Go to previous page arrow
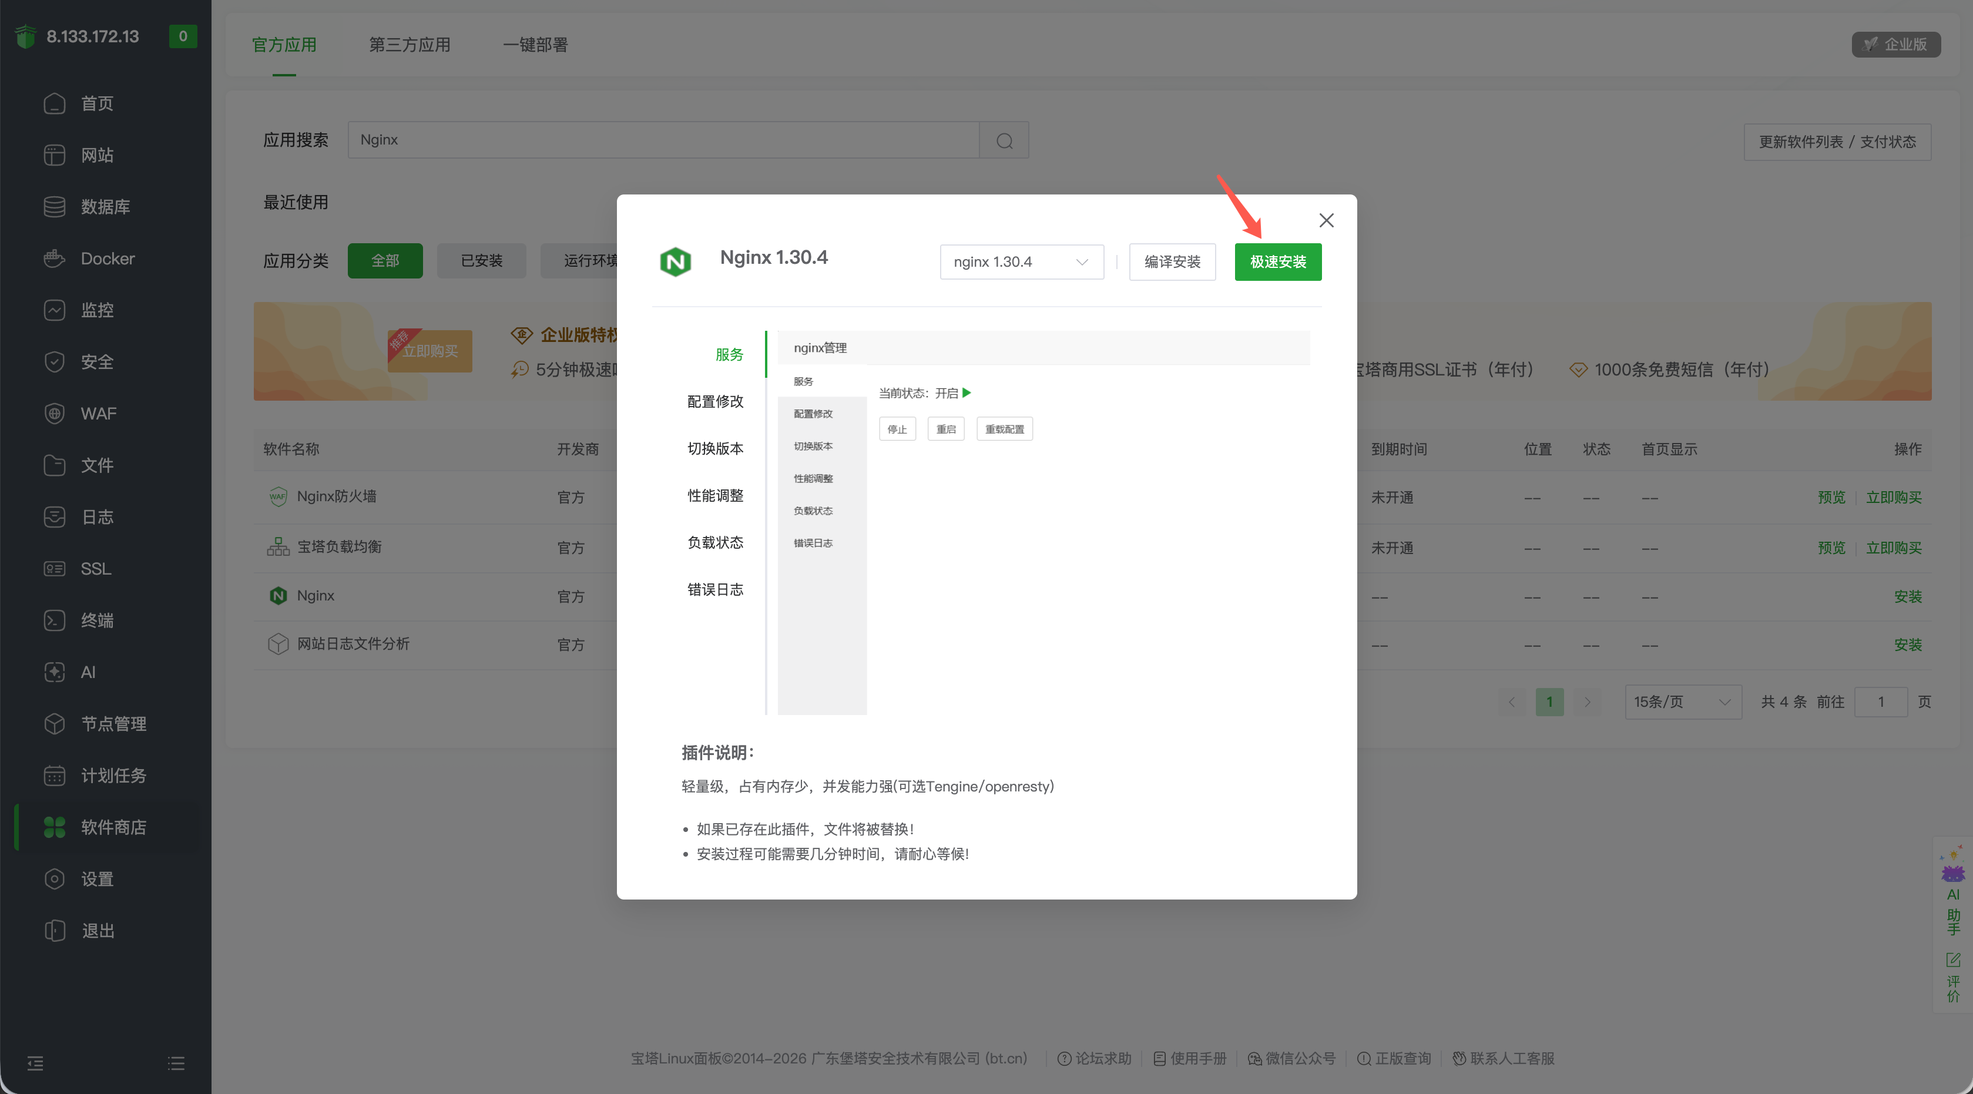This screenshot has width=1973, height=1094. [x=1512, y=702]
